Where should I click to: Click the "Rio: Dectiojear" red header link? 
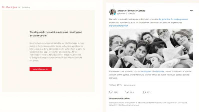click(10, 7)
